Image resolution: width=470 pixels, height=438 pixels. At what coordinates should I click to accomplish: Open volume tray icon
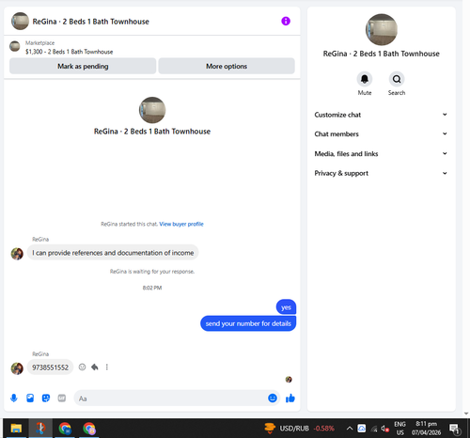[x=384, y=429]
